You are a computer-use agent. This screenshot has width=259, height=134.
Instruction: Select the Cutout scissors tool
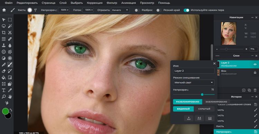pyautogui.click(x=10, y=32)
